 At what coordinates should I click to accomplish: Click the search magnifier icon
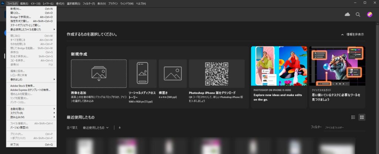pyautogui.click(x=358, y=14)
